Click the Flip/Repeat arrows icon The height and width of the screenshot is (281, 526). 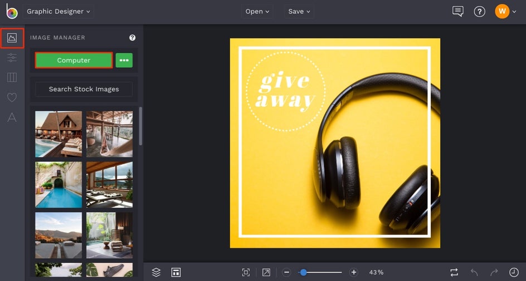[454, 272]
